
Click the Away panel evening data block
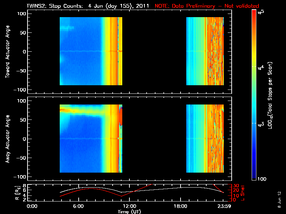click(205, 138)
